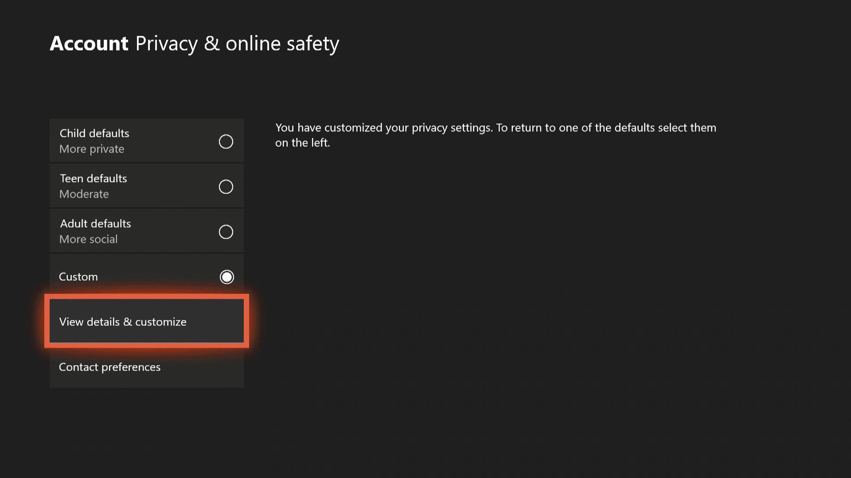Click the customized privacy settings message
Image resolution: width=851 pixels, height=478 pixels.
click(x=495, y=135)
